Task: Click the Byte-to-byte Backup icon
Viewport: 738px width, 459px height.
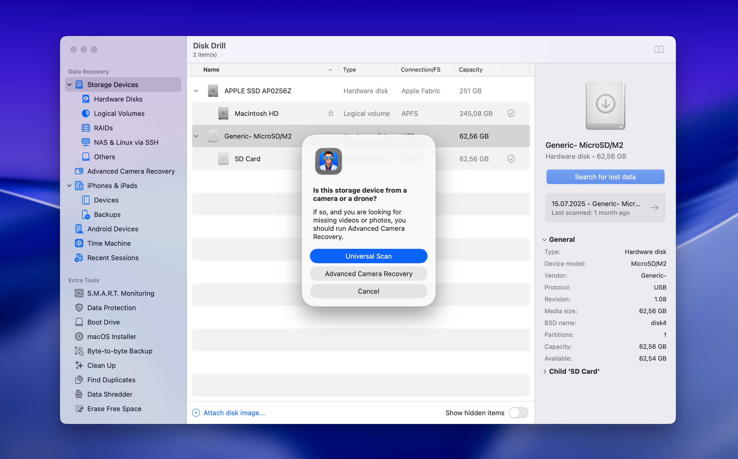Action: click(79, 351)
